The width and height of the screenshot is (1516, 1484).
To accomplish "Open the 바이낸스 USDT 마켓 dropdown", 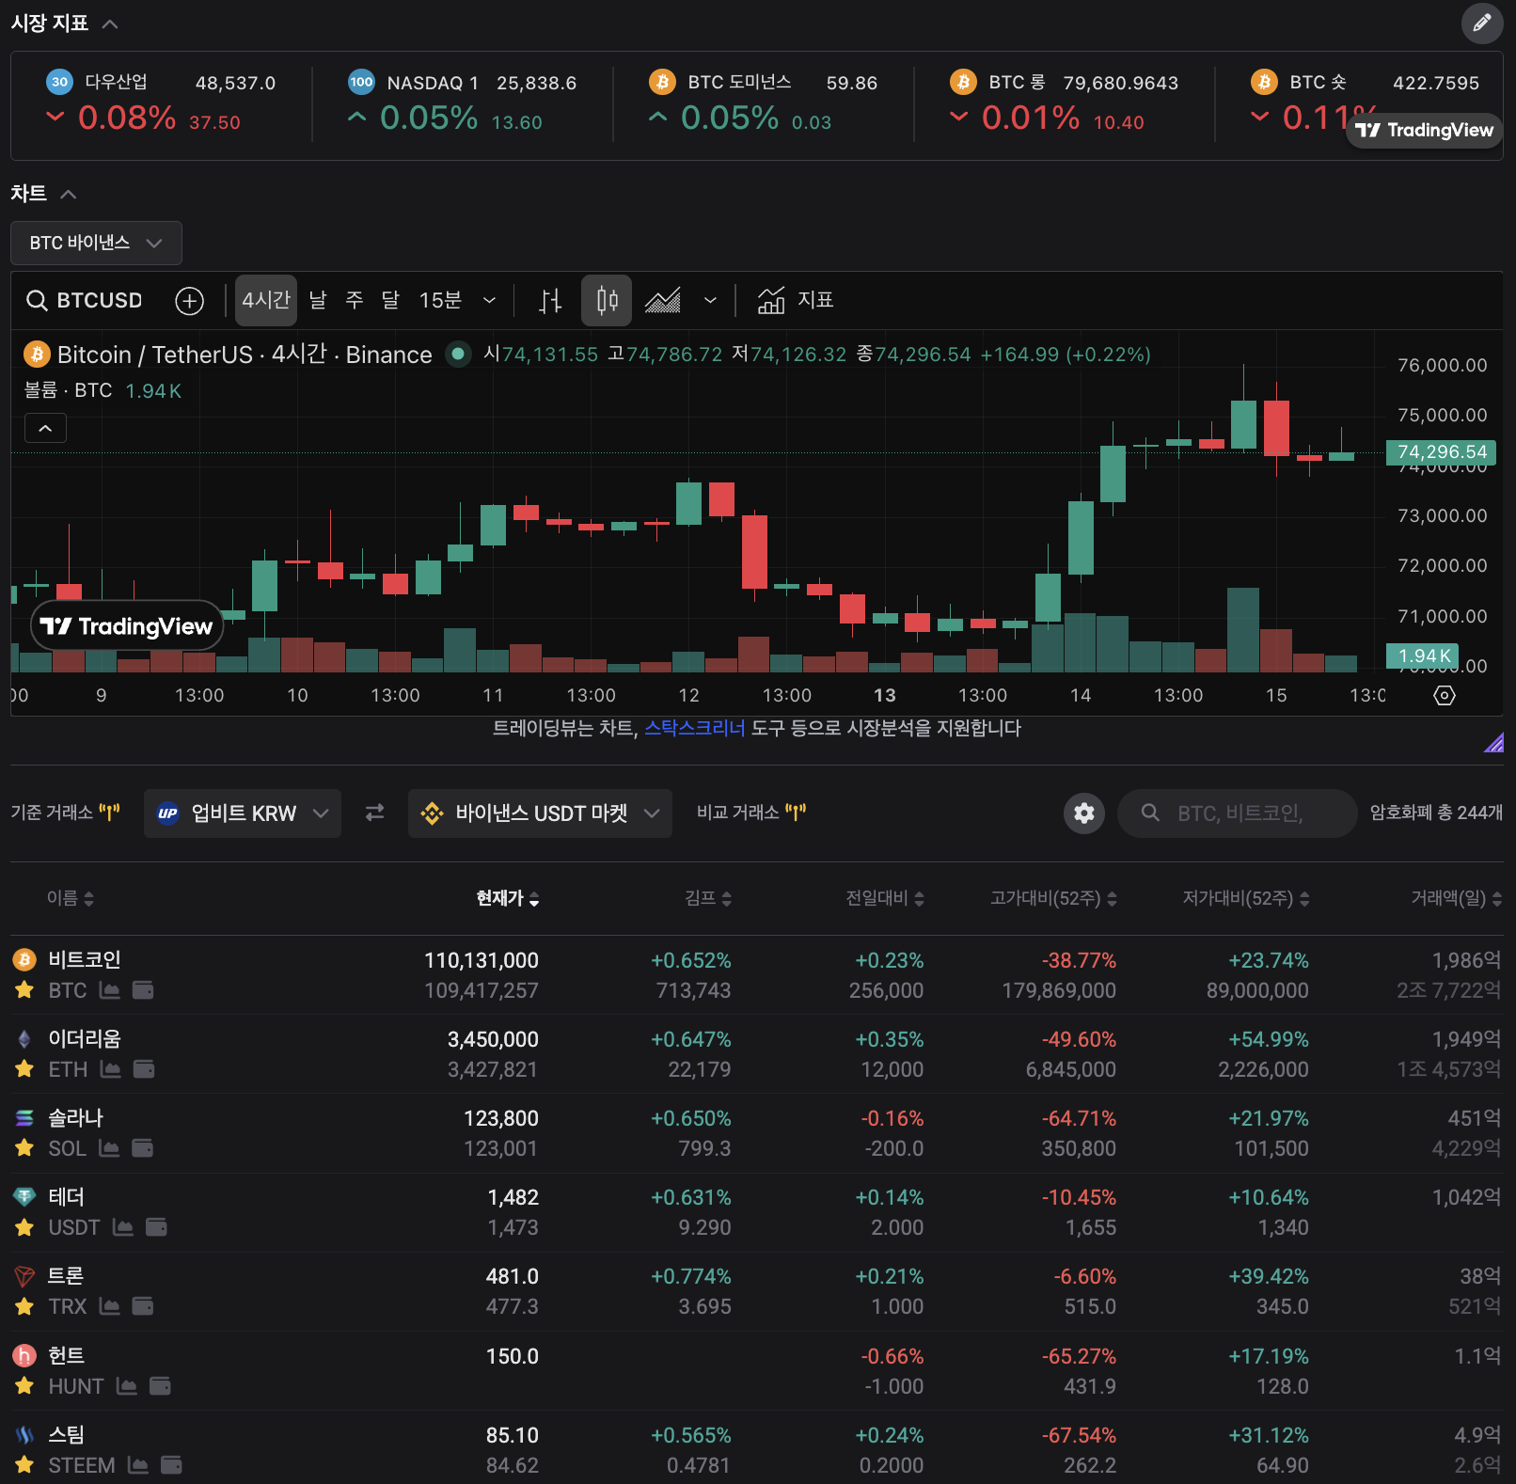I will [540, 813].
